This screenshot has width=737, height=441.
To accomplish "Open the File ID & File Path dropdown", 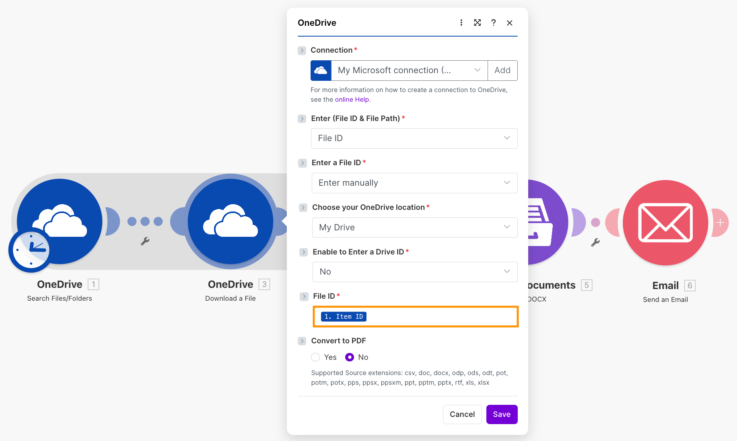I will 414,138.
